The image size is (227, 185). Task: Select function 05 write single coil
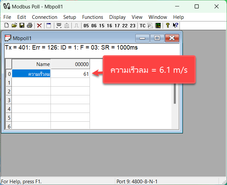[86, 26]
